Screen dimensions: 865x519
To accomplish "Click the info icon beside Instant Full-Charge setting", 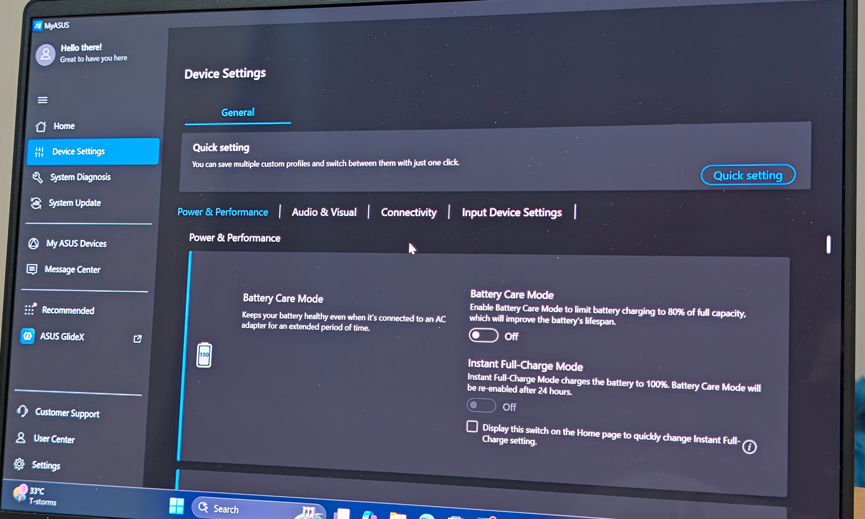I will coord(749,447).
